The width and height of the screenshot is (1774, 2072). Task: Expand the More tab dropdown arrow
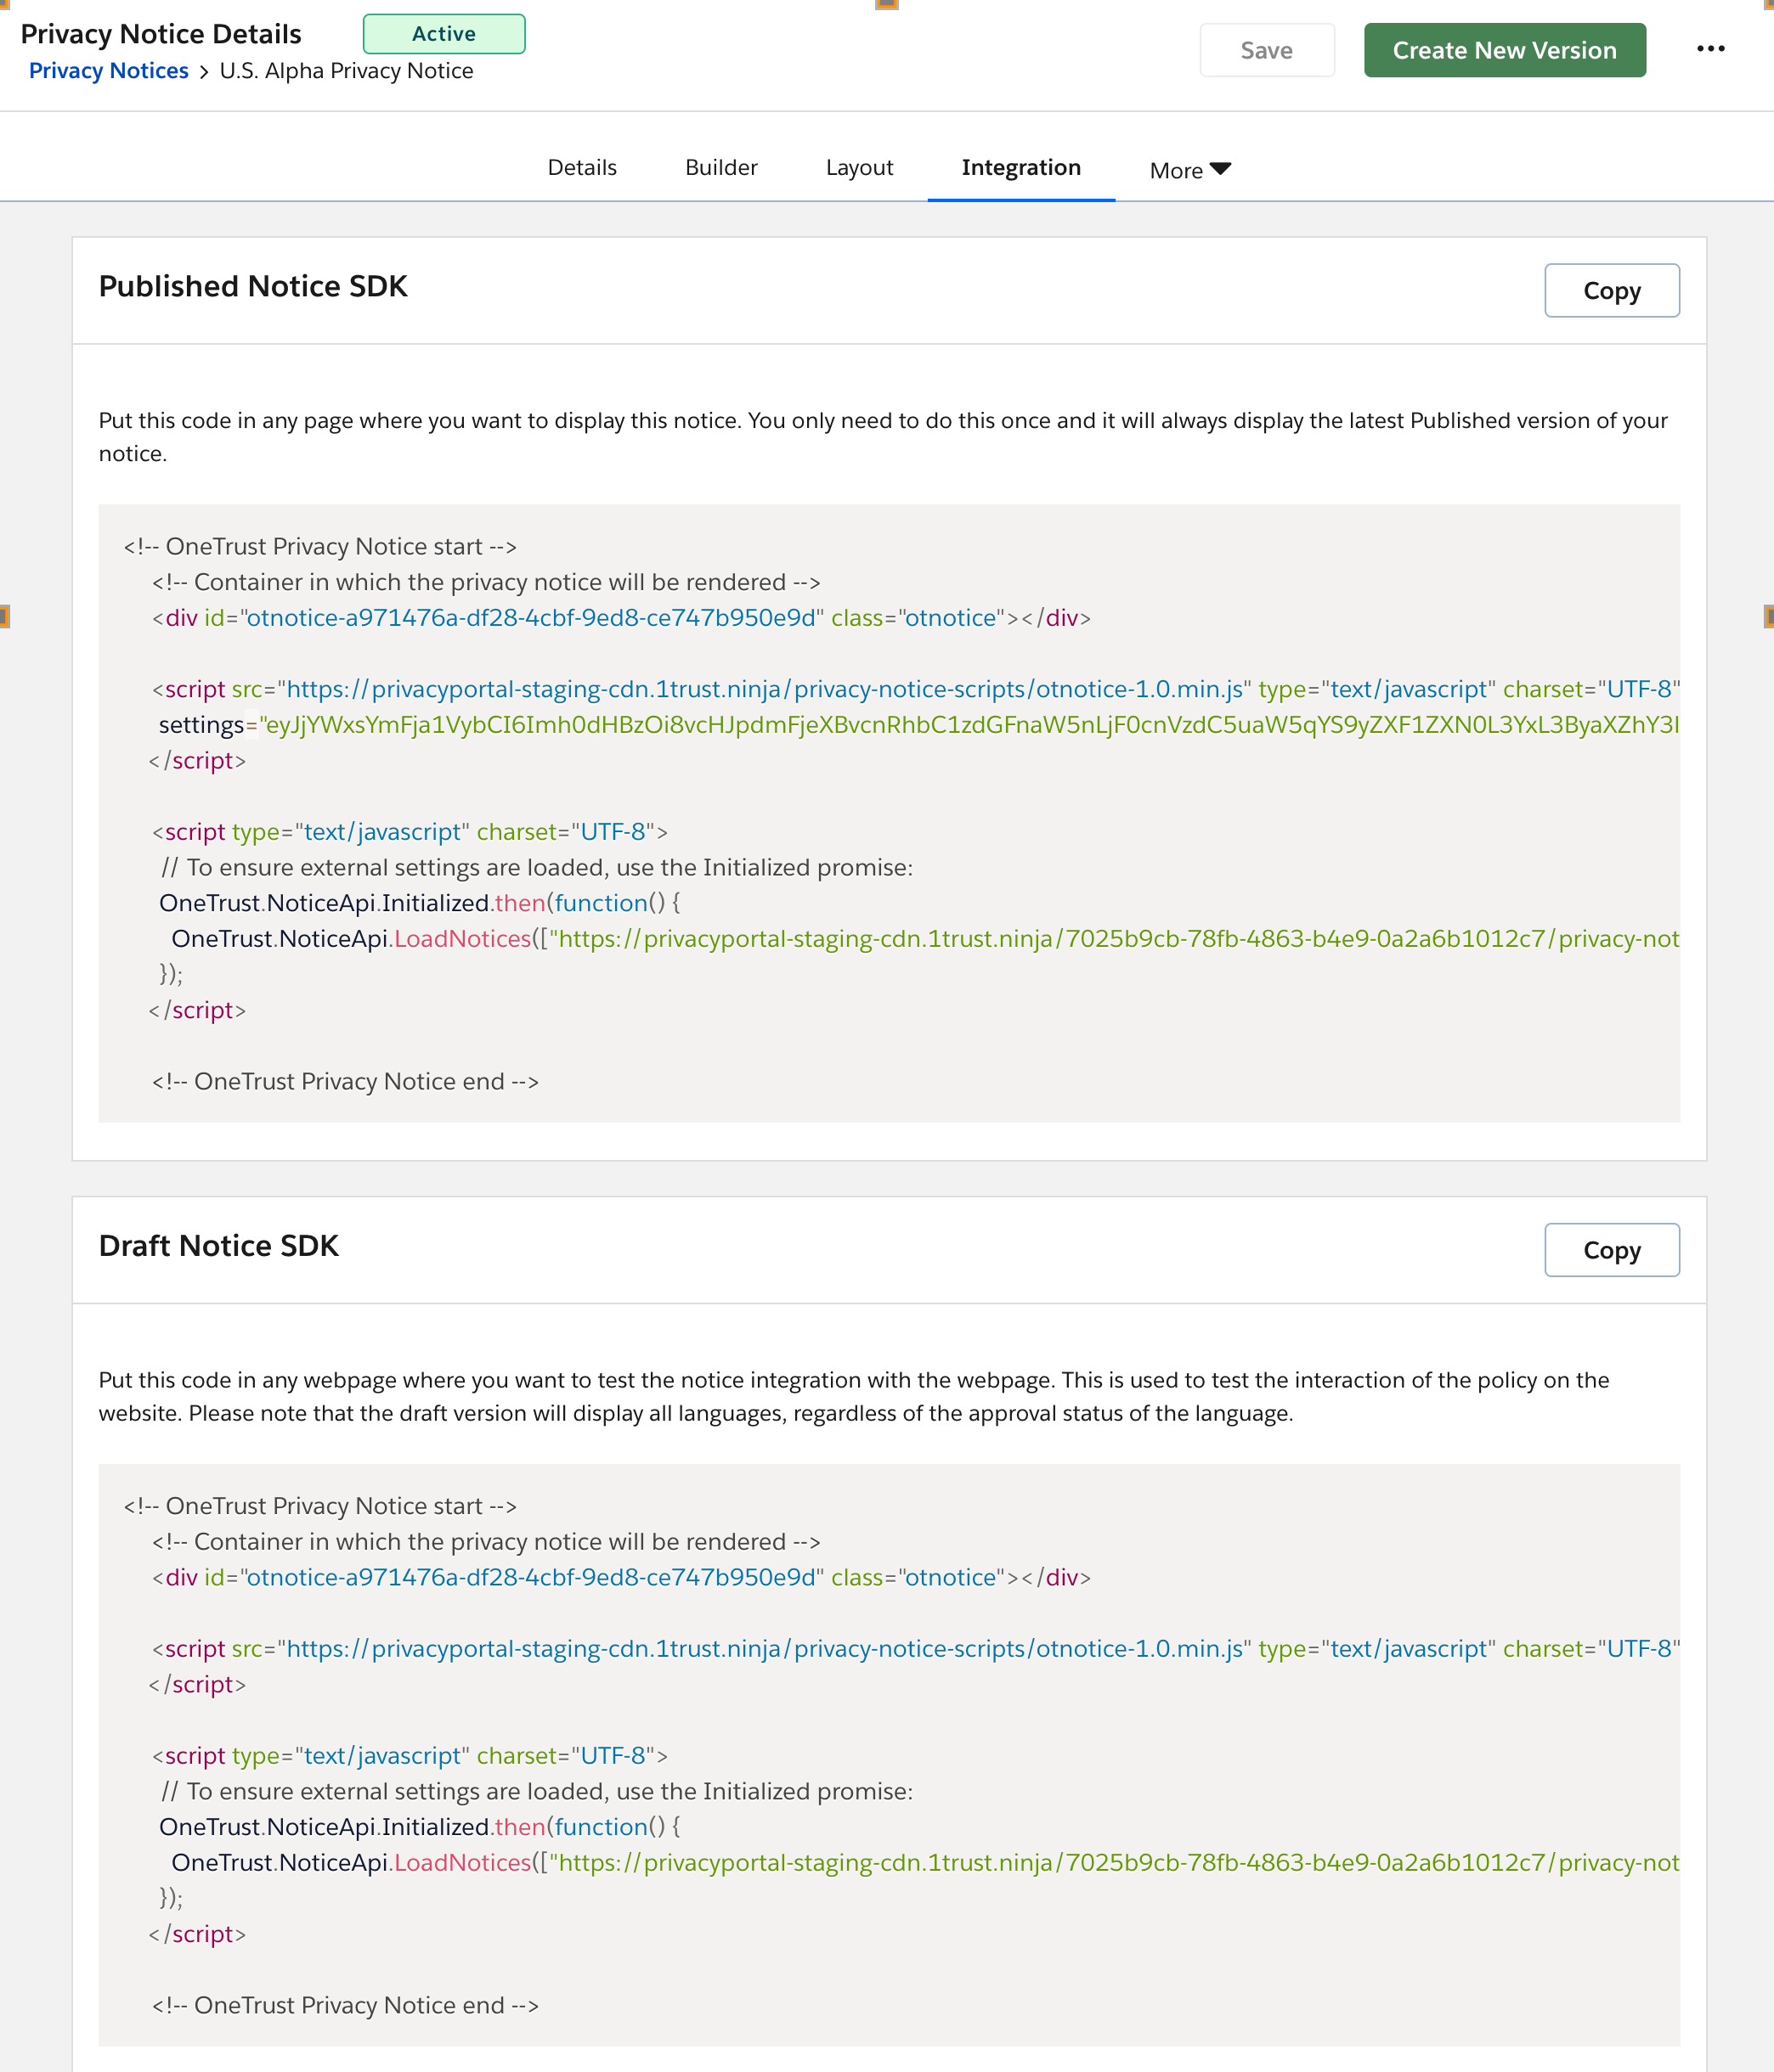1220,169
